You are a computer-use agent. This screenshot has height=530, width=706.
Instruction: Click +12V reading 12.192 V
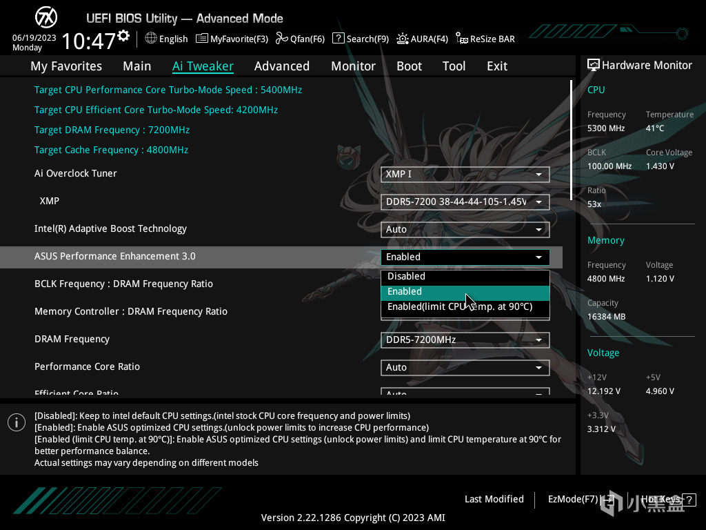pos(604,391)
